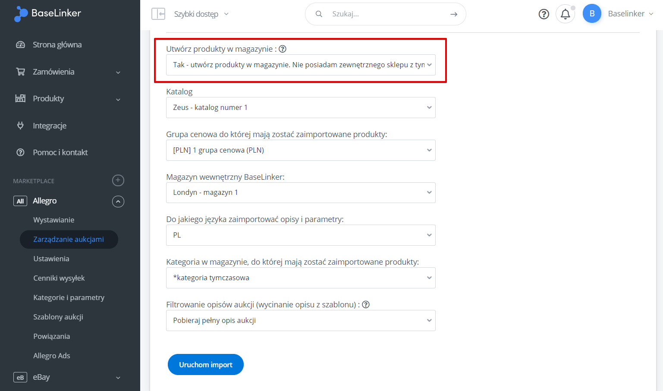This screenshot has height=391, width=663.
Task: Click the blue B user avatar
Action: 592,14
